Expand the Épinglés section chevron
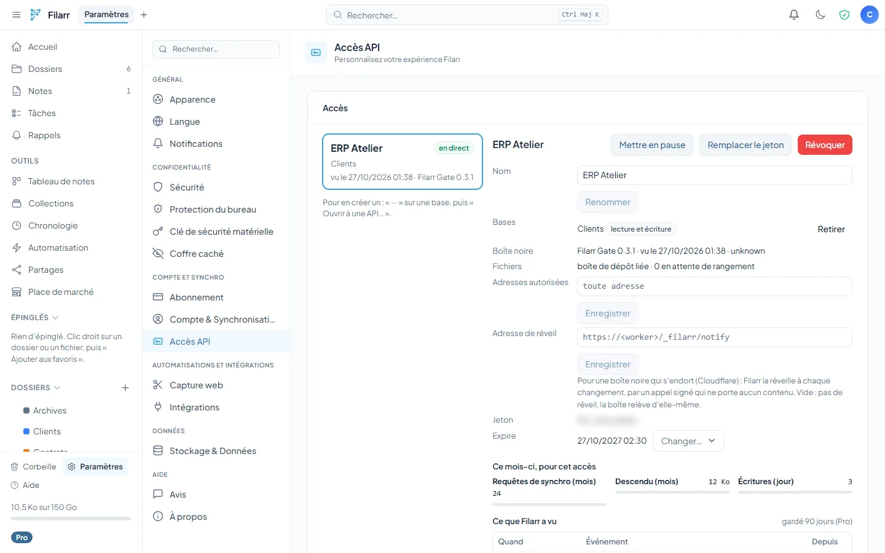This screenshot has height=553, width=885. [x=55, y=318]
